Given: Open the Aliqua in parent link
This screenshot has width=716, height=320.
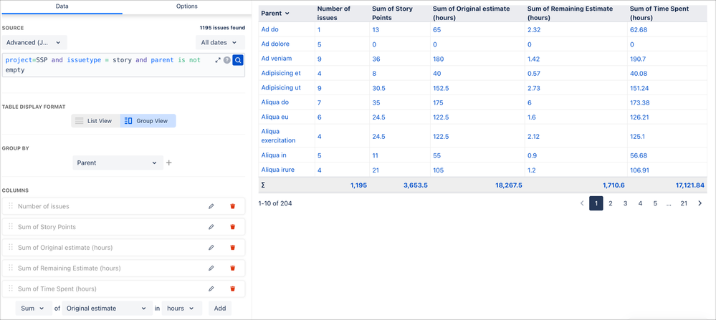Looking at the screenshot, I should (274, 155).
